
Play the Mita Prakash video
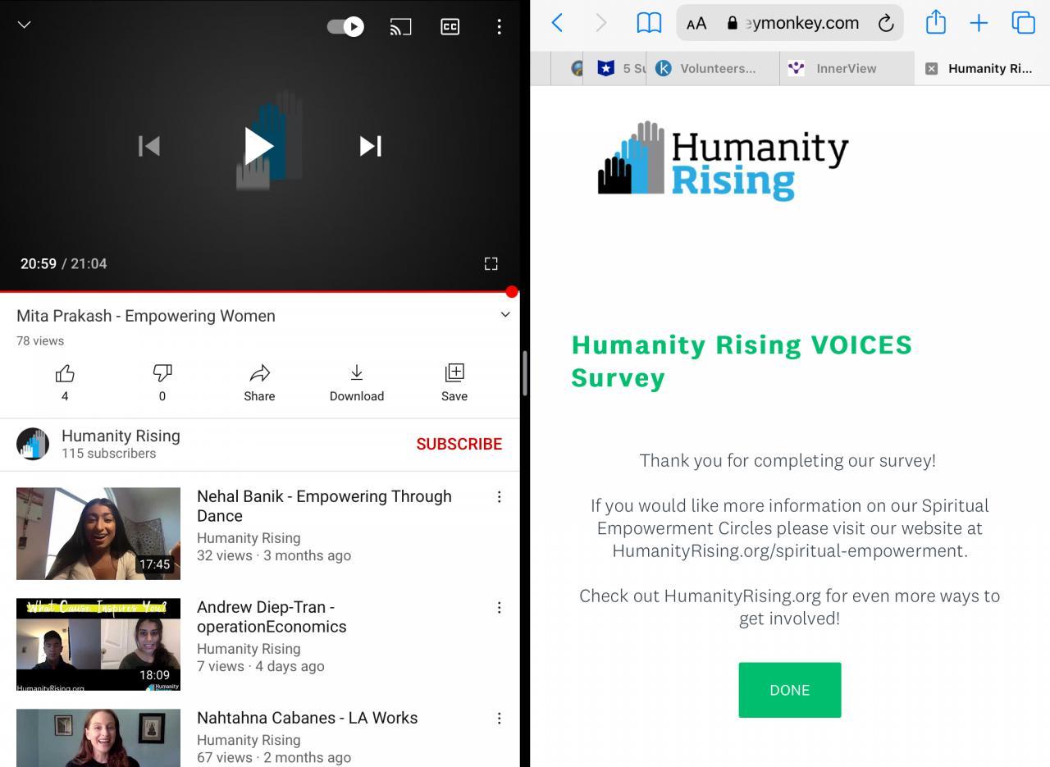(259, 146)
